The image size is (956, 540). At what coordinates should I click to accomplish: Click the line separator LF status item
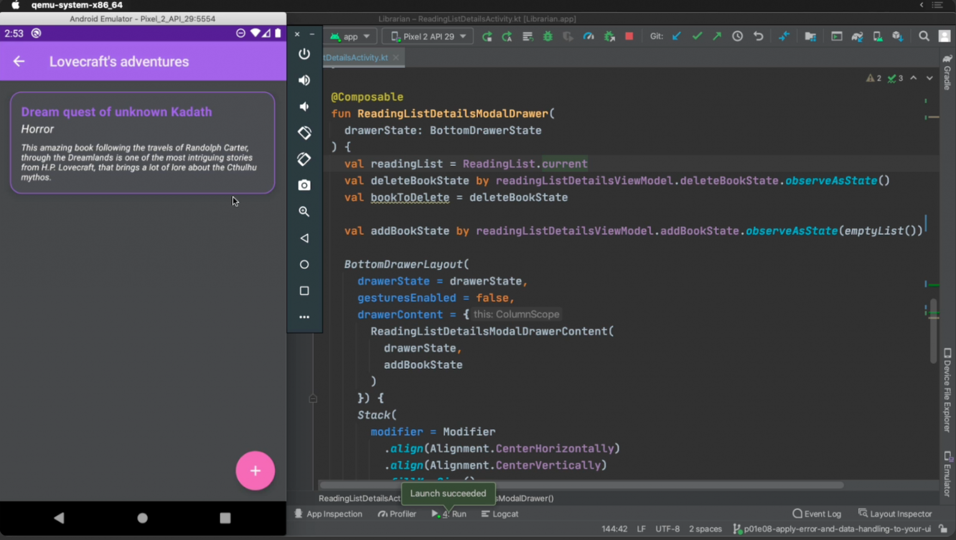[641, 529]
